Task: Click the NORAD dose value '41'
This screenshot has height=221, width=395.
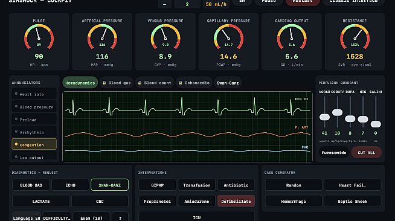Action: (x=324, y=133)
